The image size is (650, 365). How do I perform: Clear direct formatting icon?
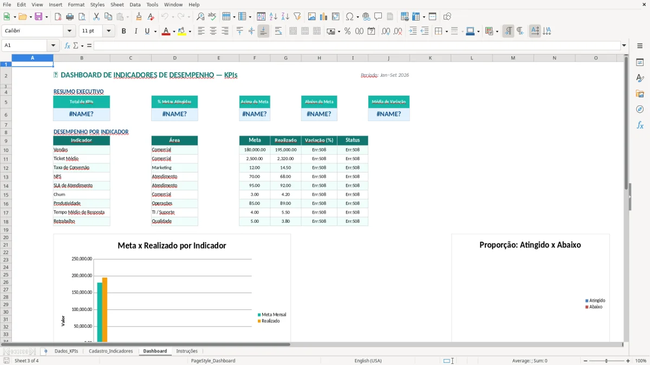pos(151,17)
